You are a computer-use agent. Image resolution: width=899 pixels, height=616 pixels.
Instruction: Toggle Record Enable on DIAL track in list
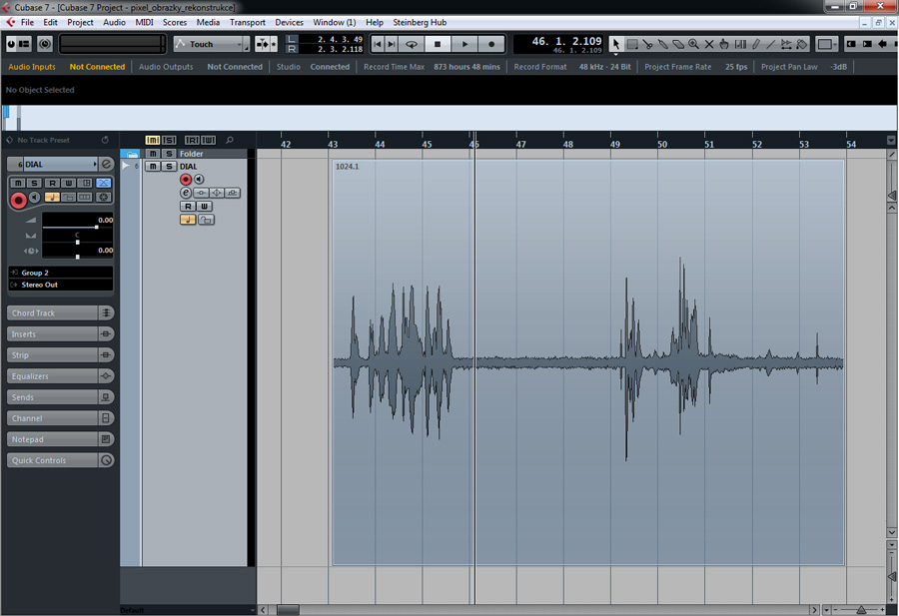point(186,180)
